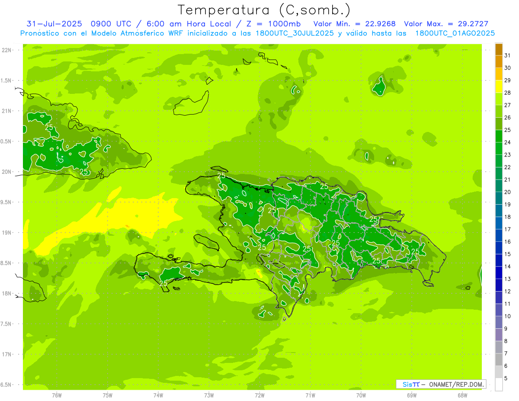
Task: Pick the blue legend band between 16 and 17
Action: coord(499,236)
